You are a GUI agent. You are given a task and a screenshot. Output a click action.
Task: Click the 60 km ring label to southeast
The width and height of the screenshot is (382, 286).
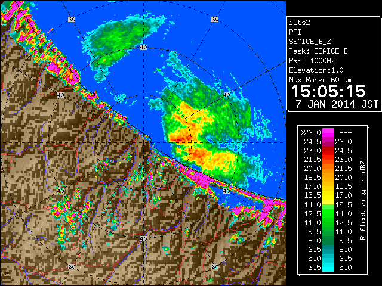(215, 266)
